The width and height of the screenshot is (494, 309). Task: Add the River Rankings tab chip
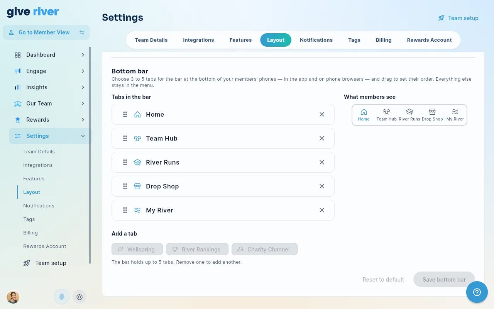tap(197, 249)
